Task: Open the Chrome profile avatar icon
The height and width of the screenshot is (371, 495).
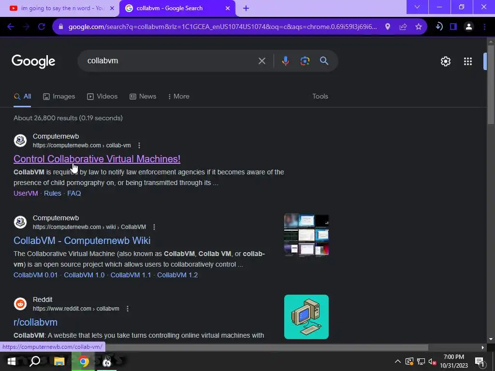Action: tap(469, 27)
